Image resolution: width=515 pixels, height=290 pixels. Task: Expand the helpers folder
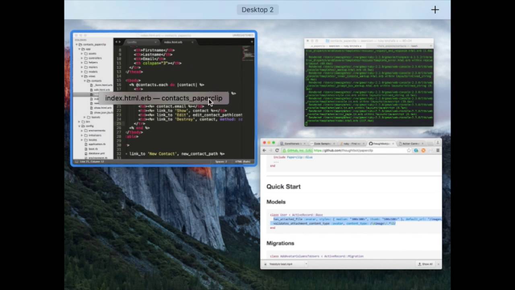[x=82, y=62]
